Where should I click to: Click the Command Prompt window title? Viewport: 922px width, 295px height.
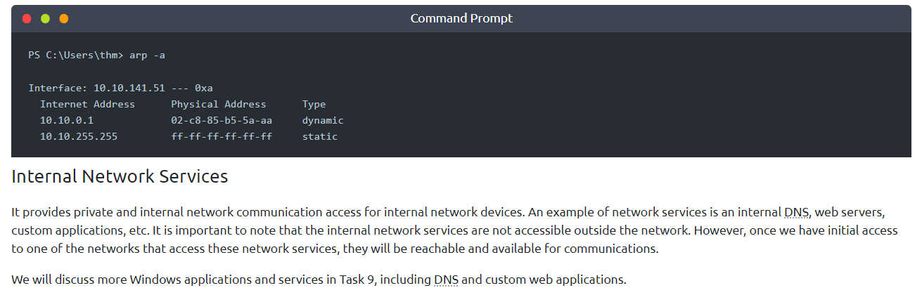click(461, 18)
